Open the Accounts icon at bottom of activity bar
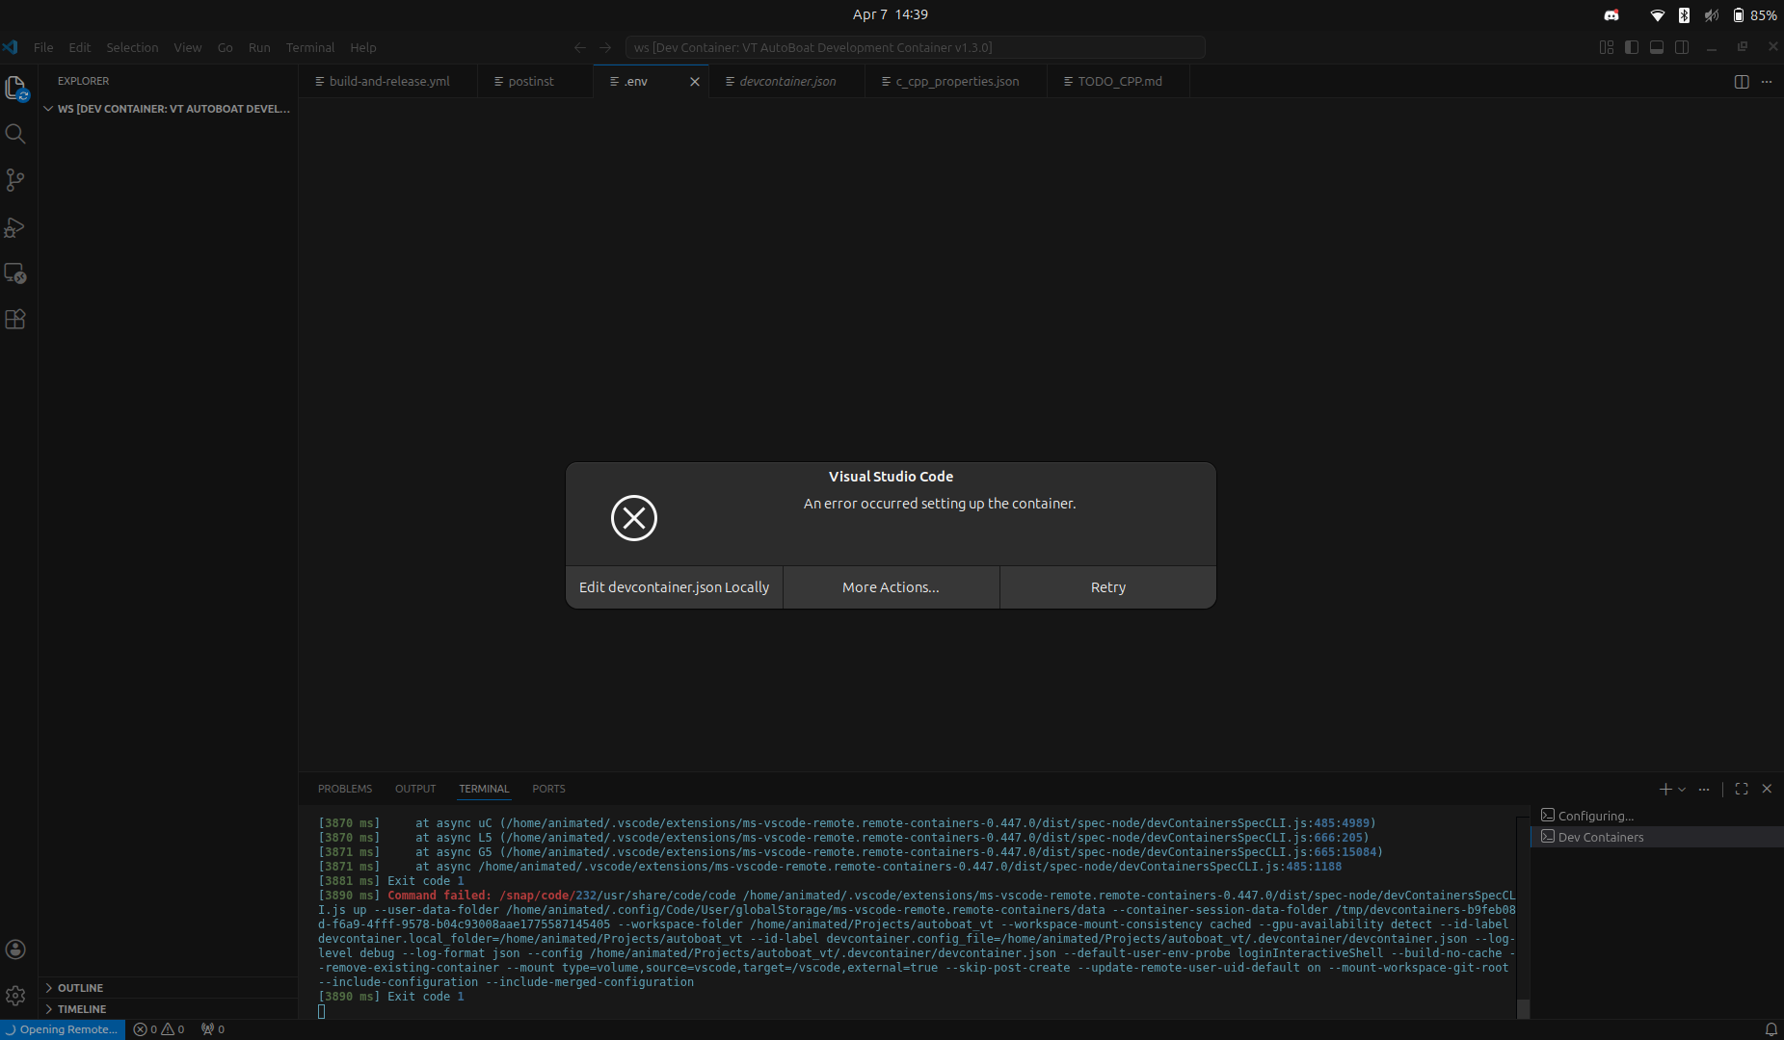 [x=15, y=949]
